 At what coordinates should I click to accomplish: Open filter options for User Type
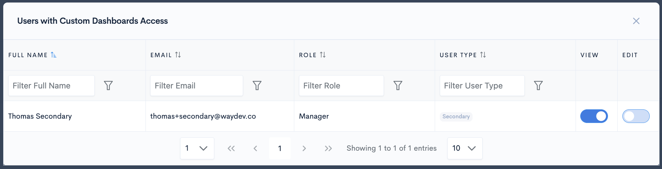point(538,86)
